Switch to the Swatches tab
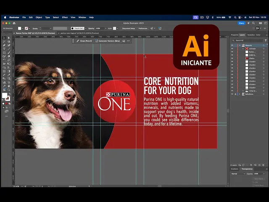The image size is (269, 202). pos(251,35)
